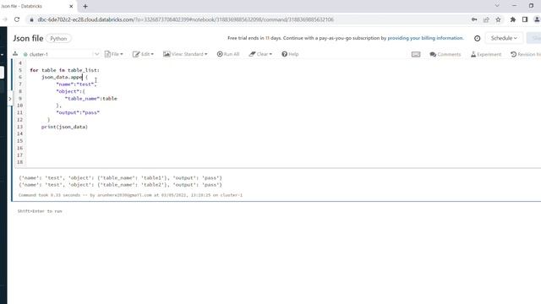Close the Json file - Databricks tab
This screenshot has width=541, height=304.
[71, 6]
